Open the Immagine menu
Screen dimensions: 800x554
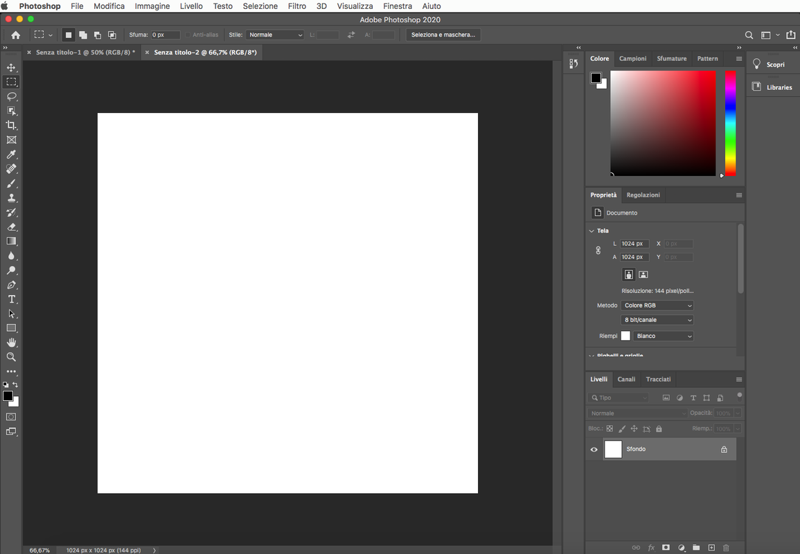(x=152, y=6)
